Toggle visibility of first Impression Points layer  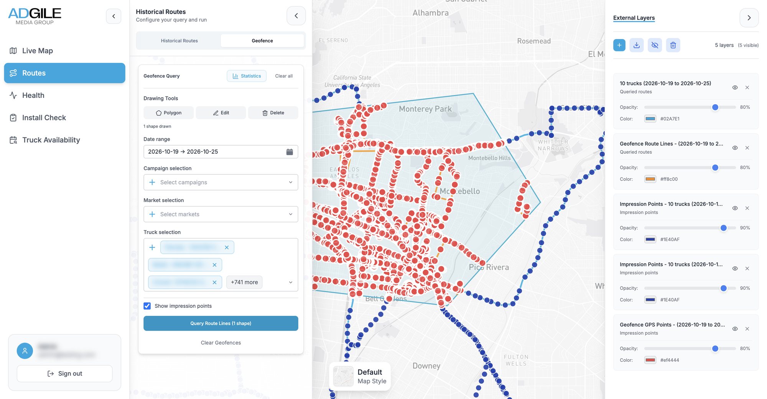[735, 208]
